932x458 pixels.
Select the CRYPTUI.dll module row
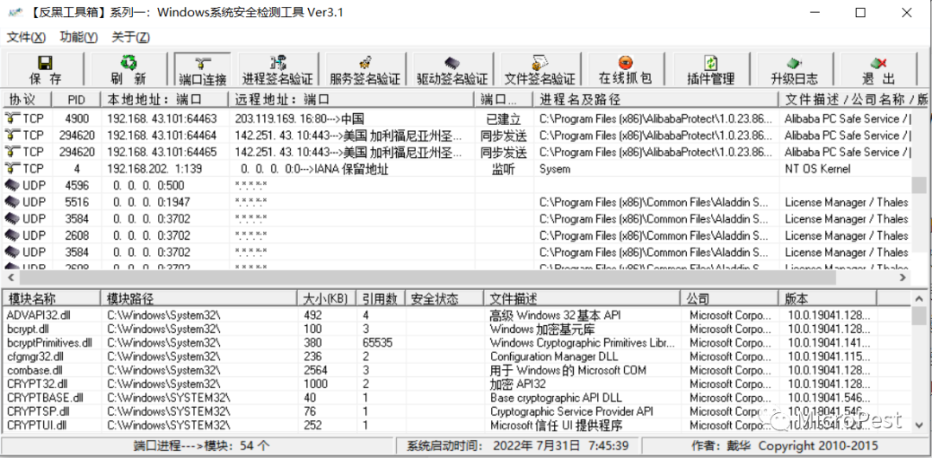[x=456, y=424]
